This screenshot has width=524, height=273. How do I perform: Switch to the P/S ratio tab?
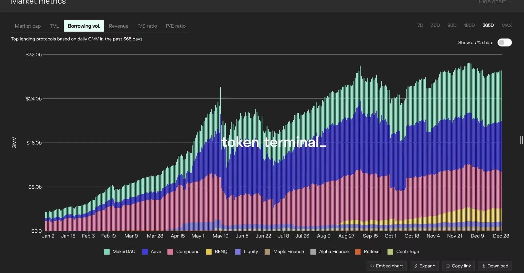pos(147,26)
